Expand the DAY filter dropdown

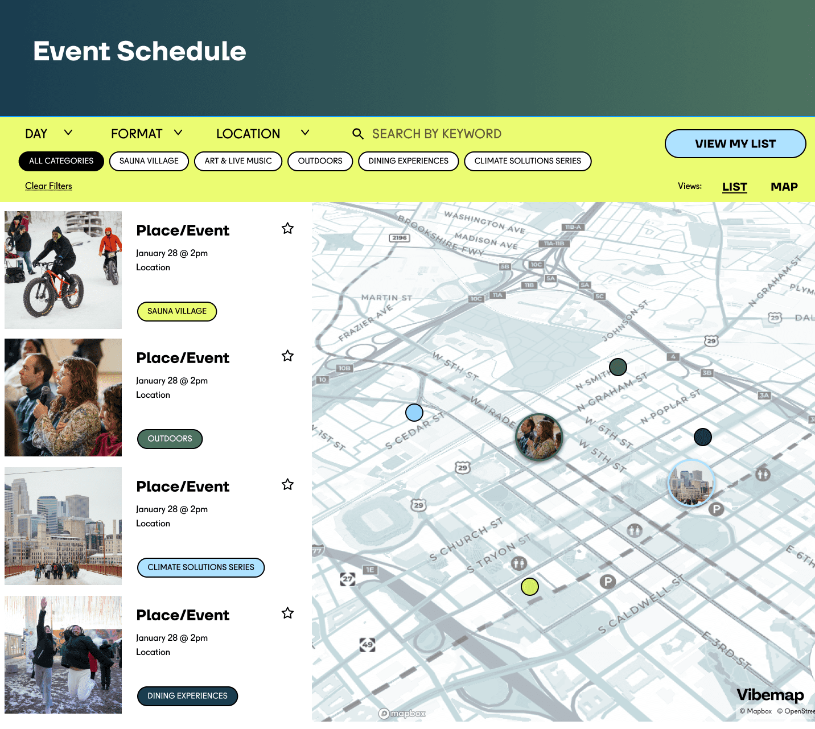tap(49, 134)
